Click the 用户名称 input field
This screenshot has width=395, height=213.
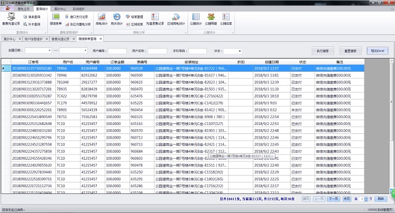click(157, 51)
